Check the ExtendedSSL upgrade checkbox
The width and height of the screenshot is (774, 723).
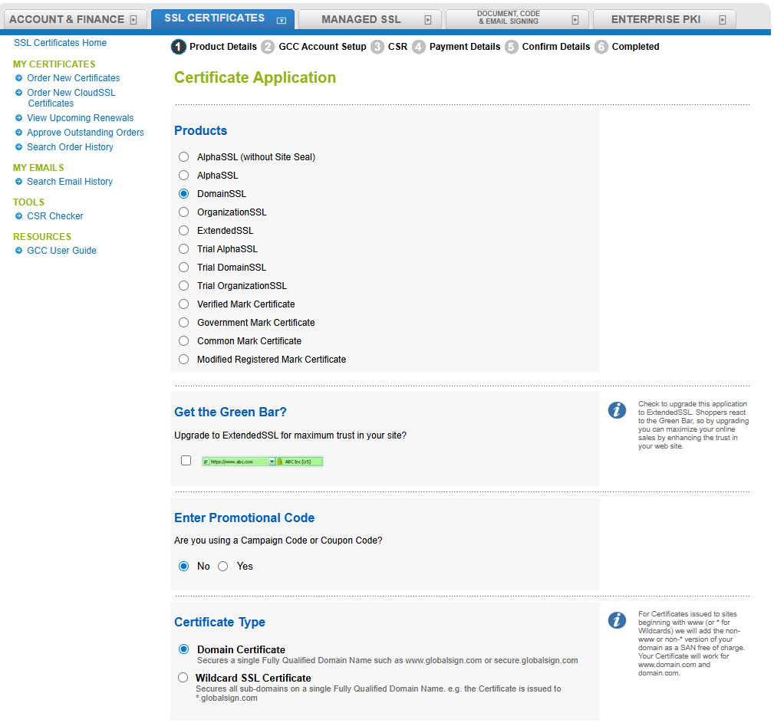185,460
